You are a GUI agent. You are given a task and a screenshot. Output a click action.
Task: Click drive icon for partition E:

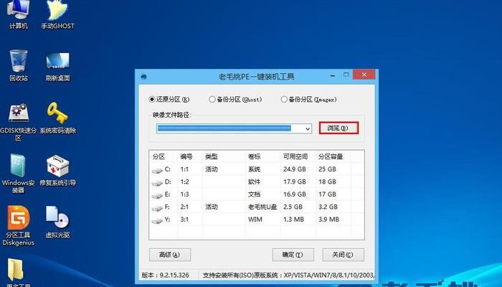(157, 195)
